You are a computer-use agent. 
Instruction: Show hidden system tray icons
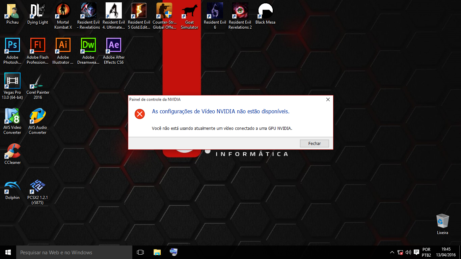click(392, 252)
